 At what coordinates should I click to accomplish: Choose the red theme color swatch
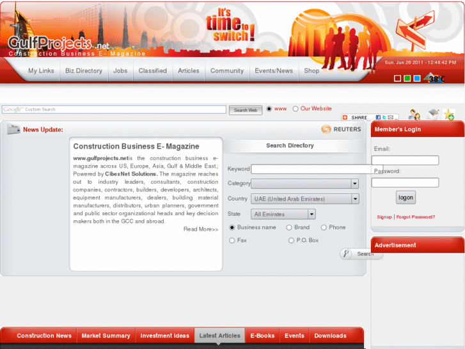click(398, 78)
